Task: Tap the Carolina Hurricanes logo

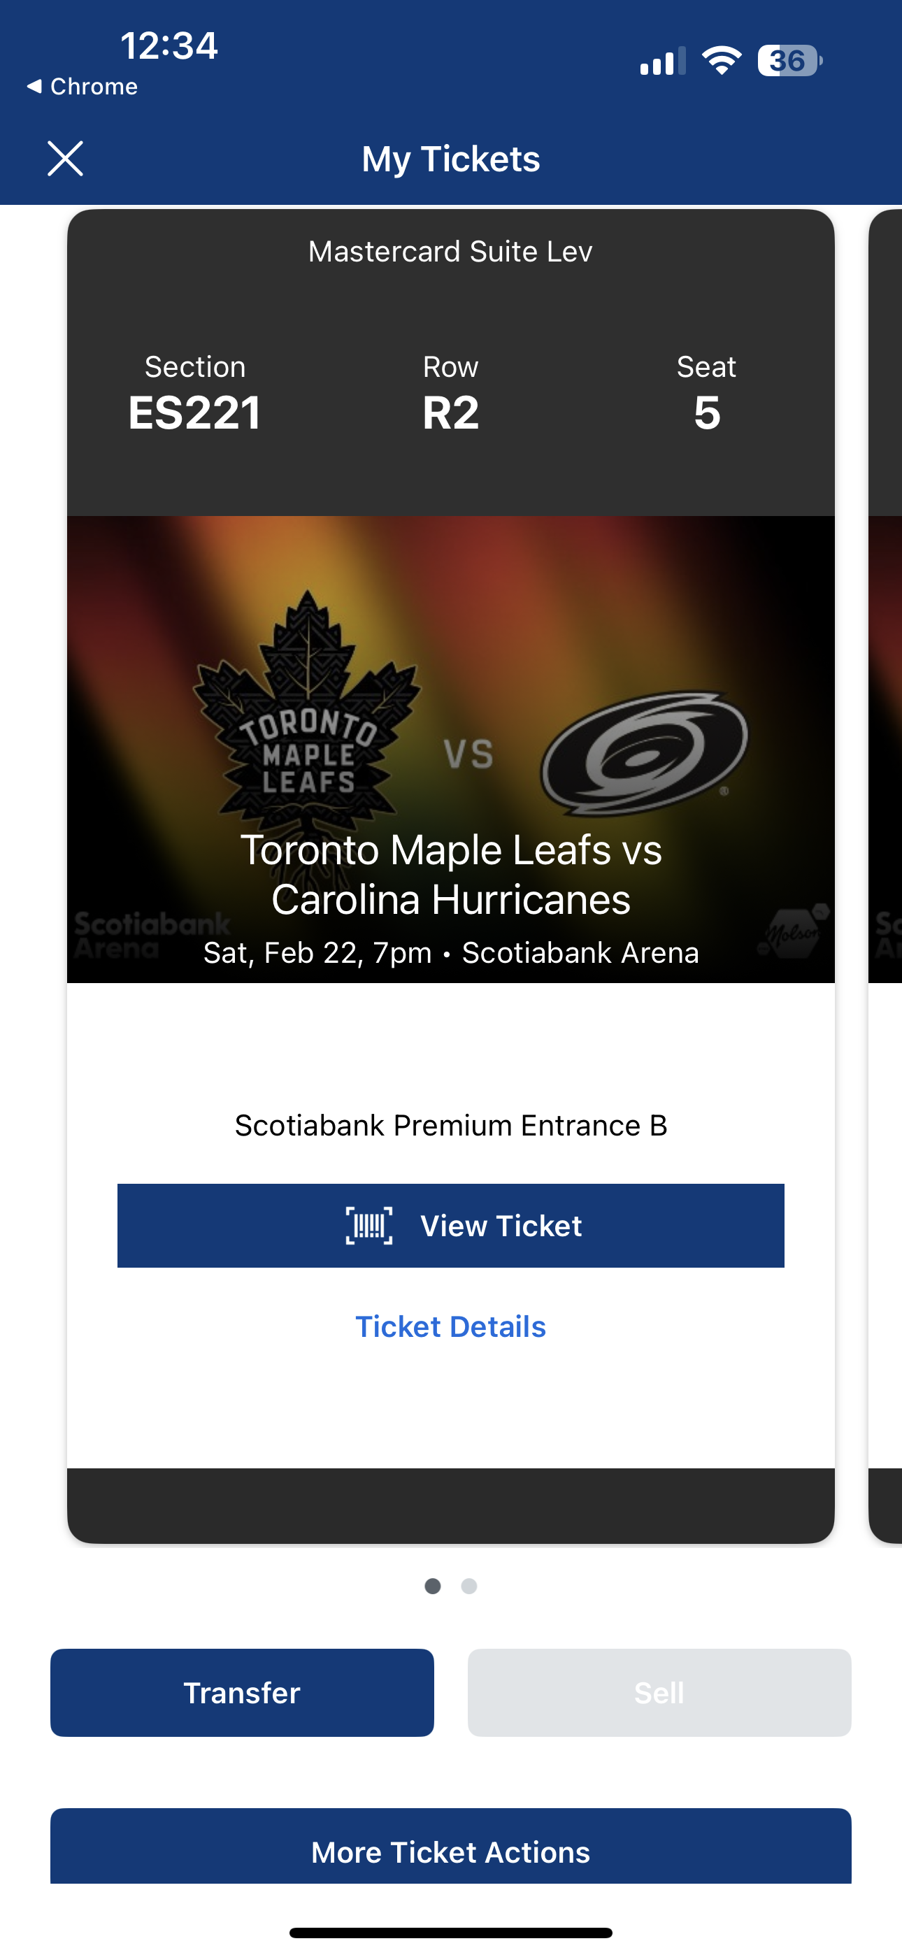Action: tap(645, 752)
